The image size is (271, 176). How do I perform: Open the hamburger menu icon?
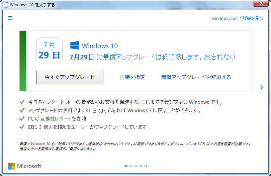click(10, 18)
